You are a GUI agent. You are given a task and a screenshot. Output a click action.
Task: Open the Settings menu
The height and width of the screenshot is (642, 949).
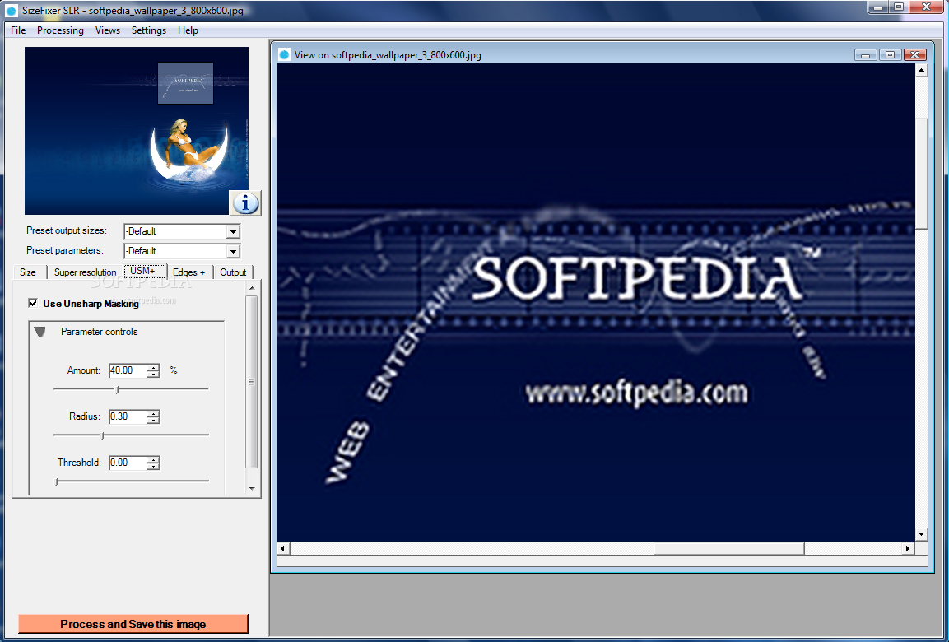pos(149,30)
